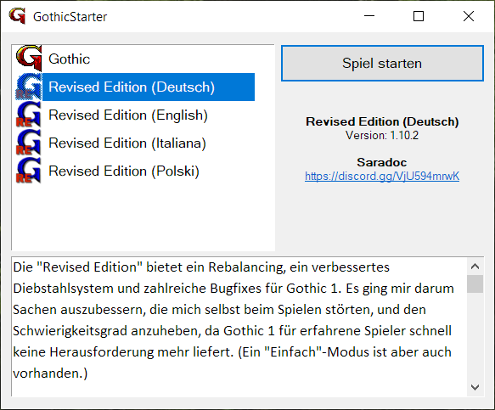Select Revised Edition (Polski) entry
Screen dimensions: 495x410
[124, 171]
